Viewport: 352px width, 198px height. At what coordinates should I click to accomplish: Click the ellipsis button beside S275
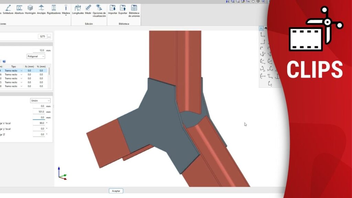click(49, 36)
